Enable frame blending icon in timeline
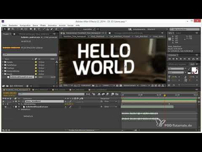The image size is (202, 152). pyautogui.click(x=103, y=94)
